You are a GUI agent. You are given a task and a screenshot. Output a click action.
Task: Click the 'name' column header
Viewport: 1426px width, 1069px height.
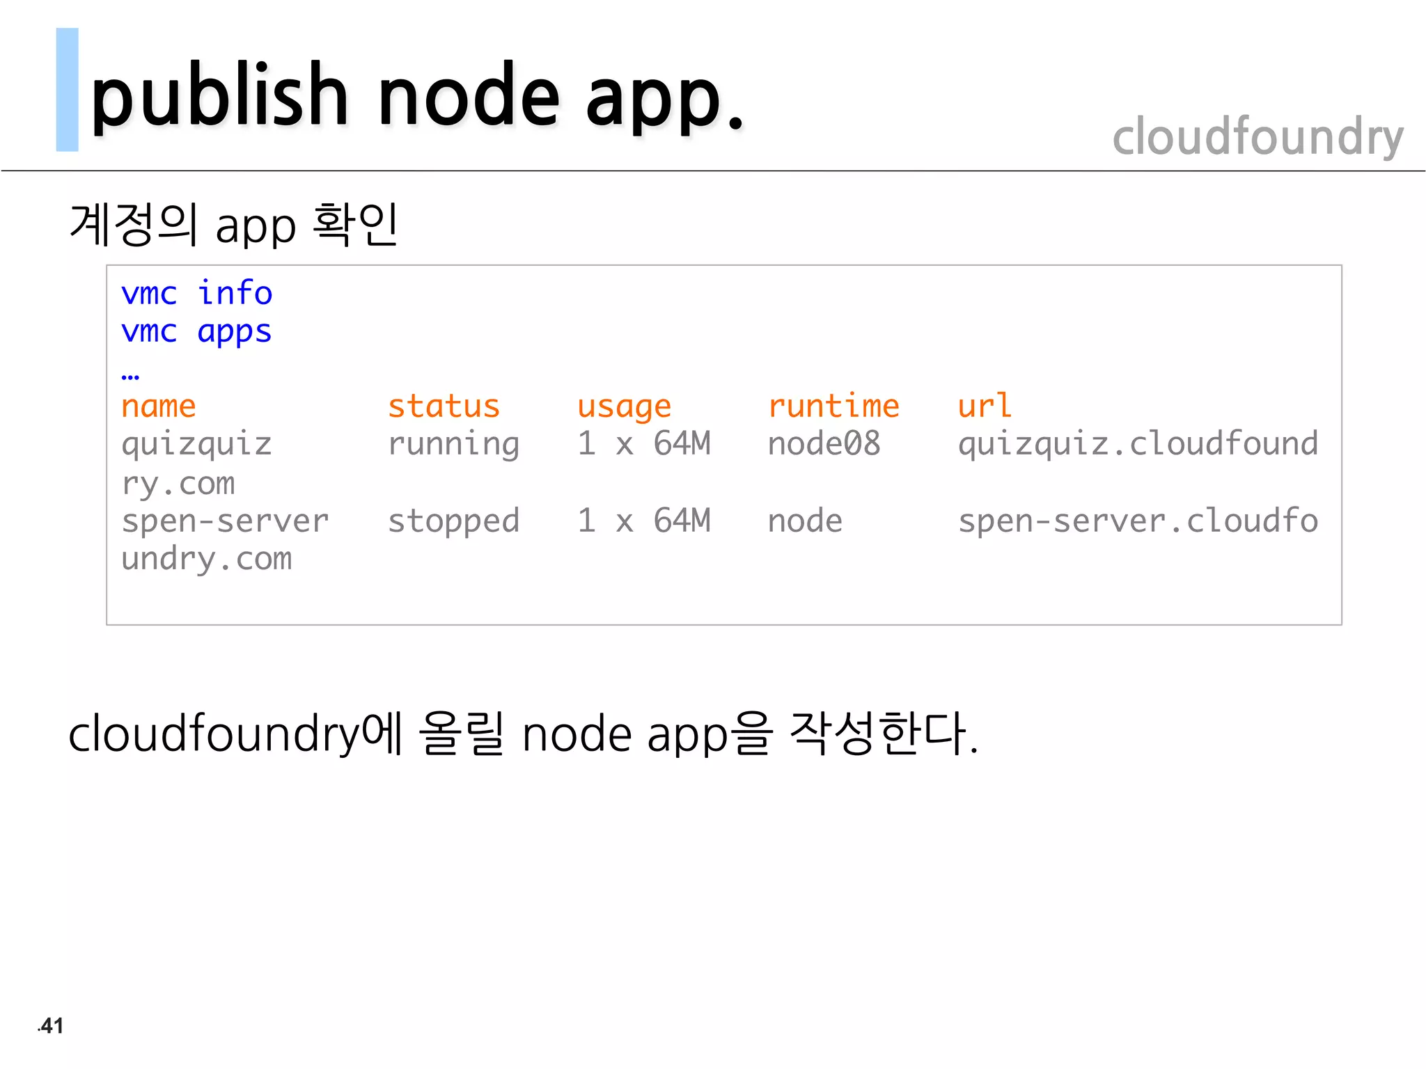pos(159,406)
